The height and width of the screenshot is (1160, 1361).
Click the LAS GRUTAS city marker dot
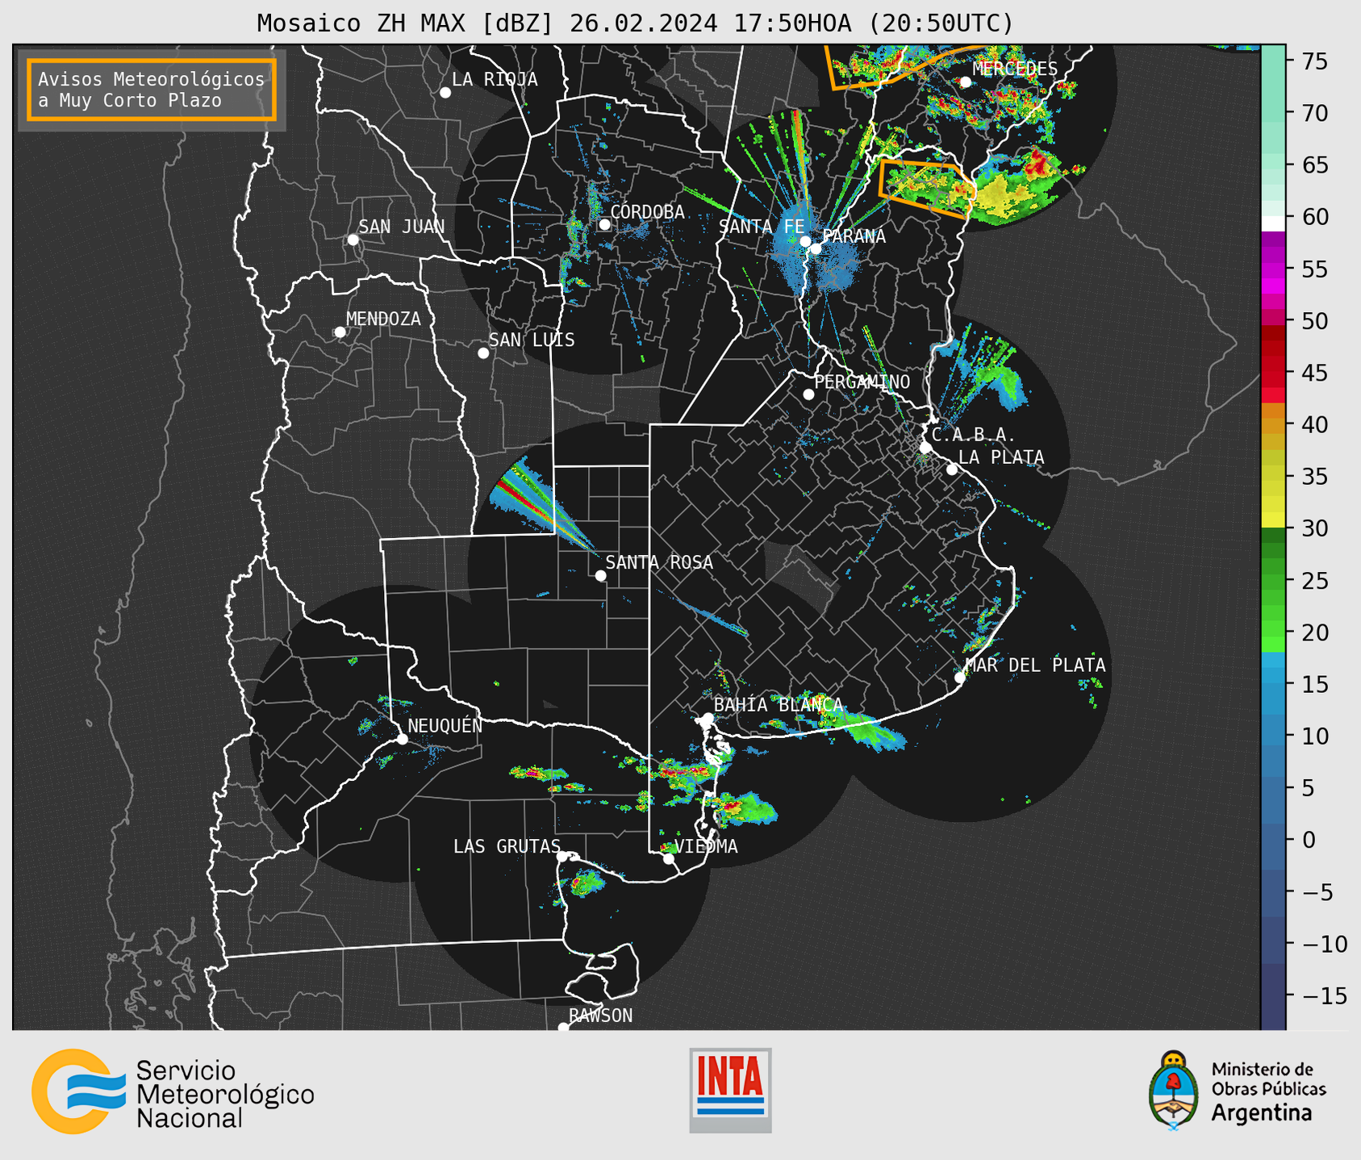tap(562, 857)
